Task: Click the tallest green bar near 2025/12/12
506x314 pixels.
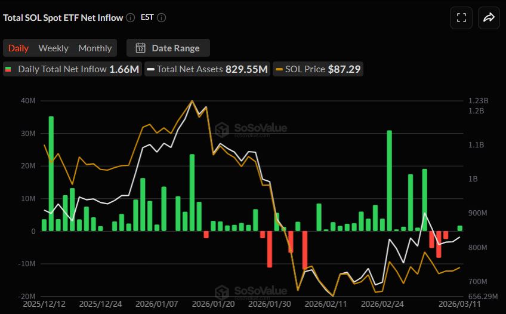Action: [51, 173]
